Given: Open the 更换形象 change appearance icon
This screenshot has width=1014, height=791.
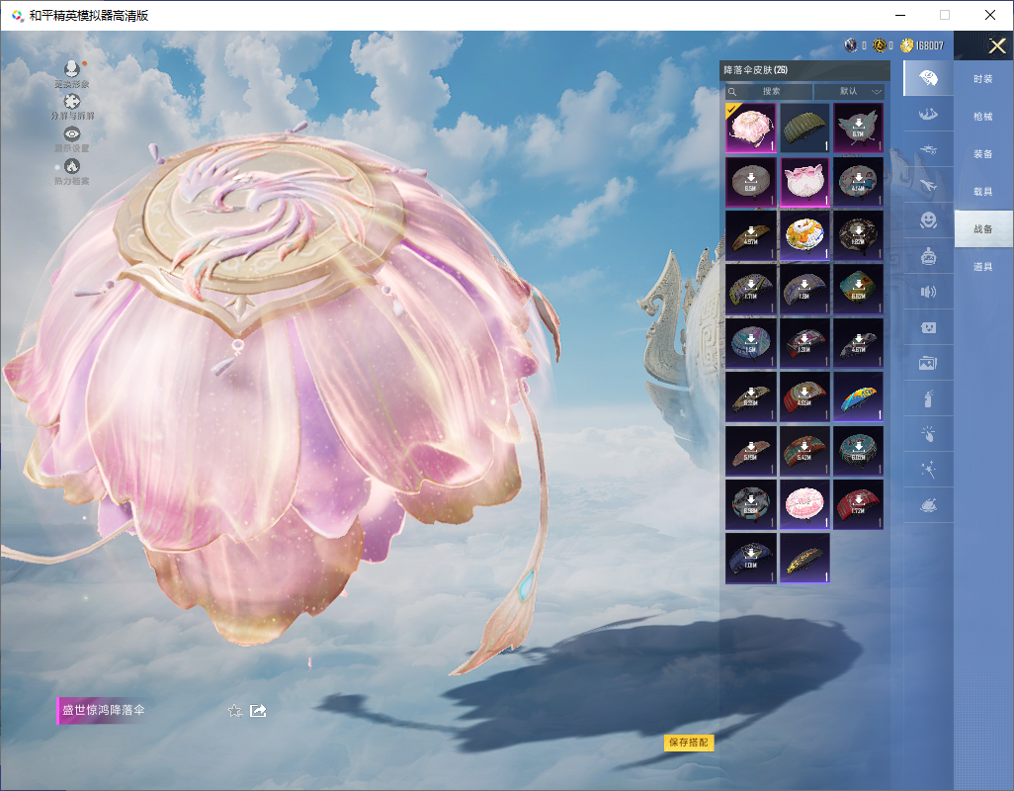Looking at the screenshot, I should pos(71,69).
